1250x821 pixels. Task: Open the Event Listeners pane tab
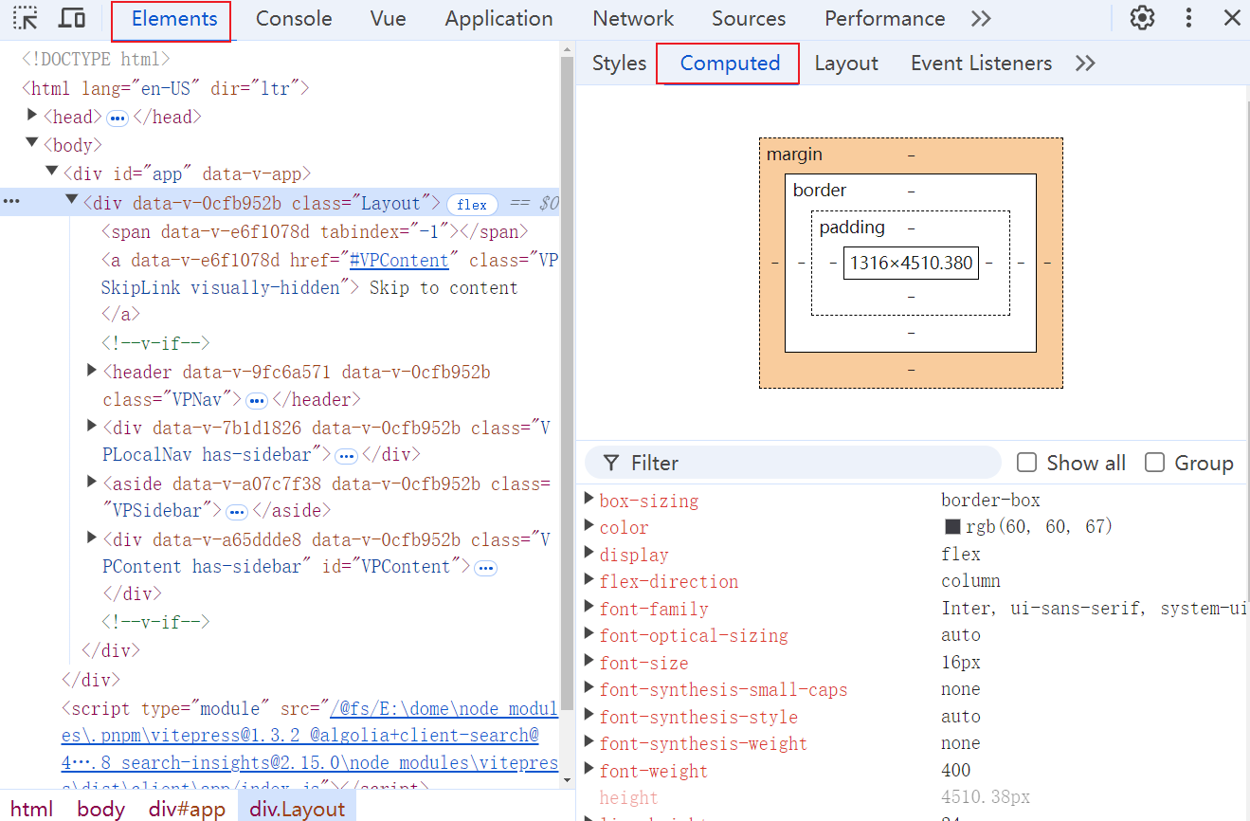[981, 64]
